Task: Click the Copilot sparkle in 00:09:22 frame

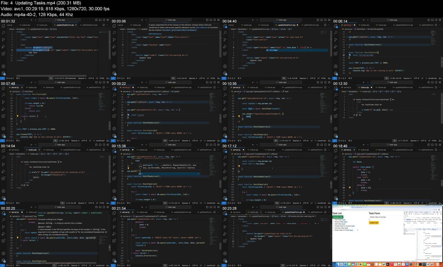Action: click(x=128, y=115)
